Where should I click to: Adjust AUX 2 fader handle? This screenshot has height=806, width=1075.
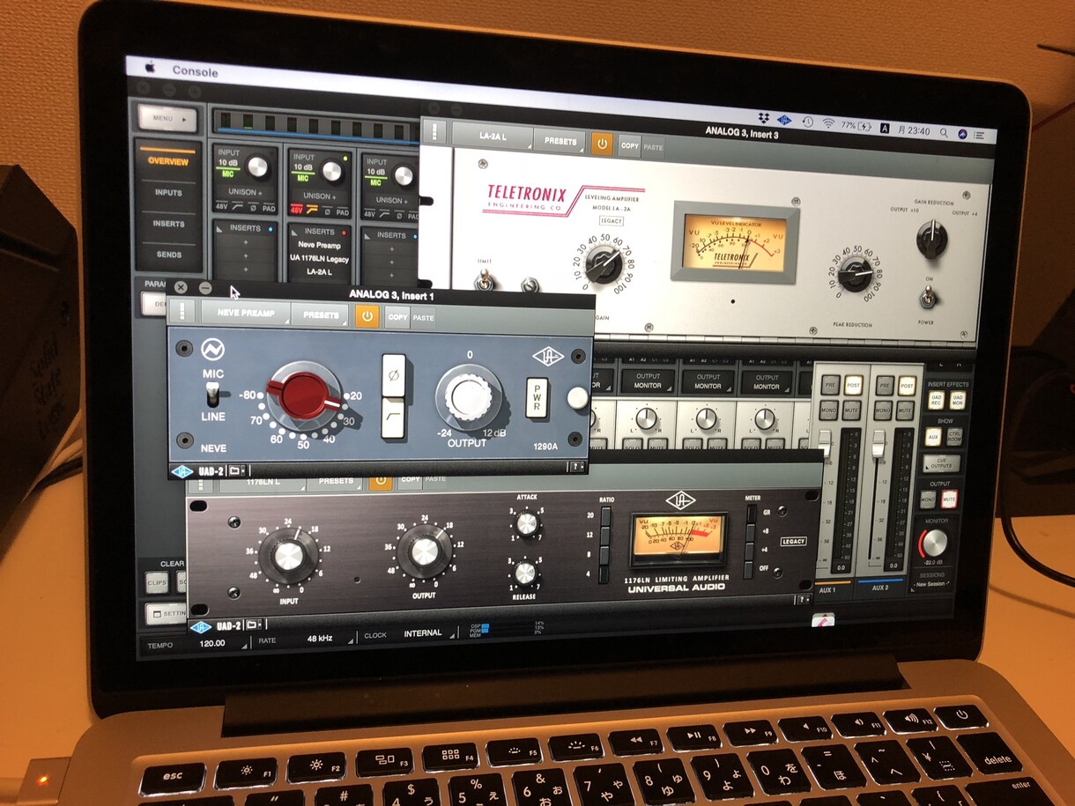878,446
